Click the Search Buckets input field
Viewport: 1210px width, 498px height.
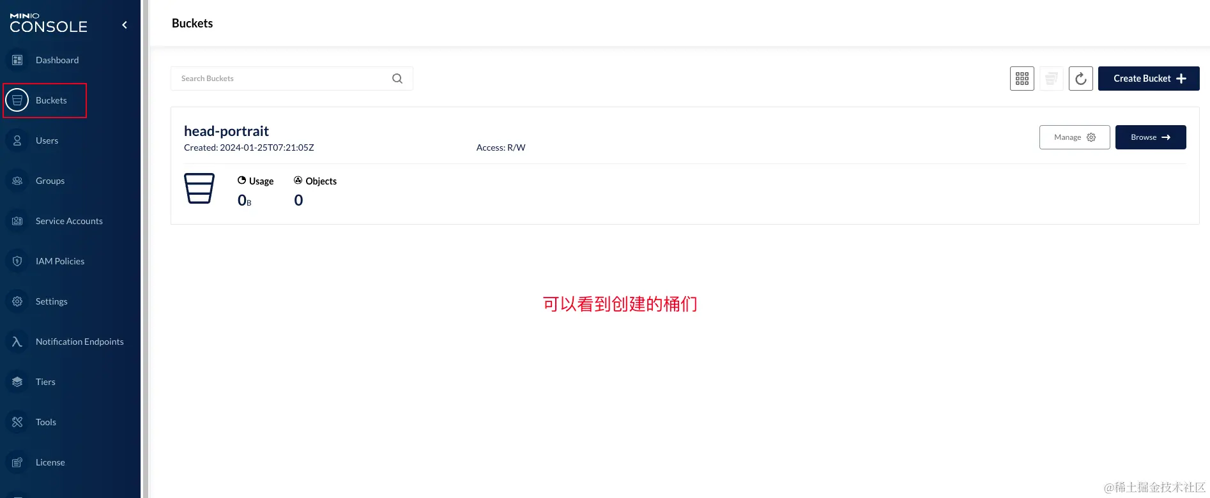pyautogui.click(x=292, y=79)
